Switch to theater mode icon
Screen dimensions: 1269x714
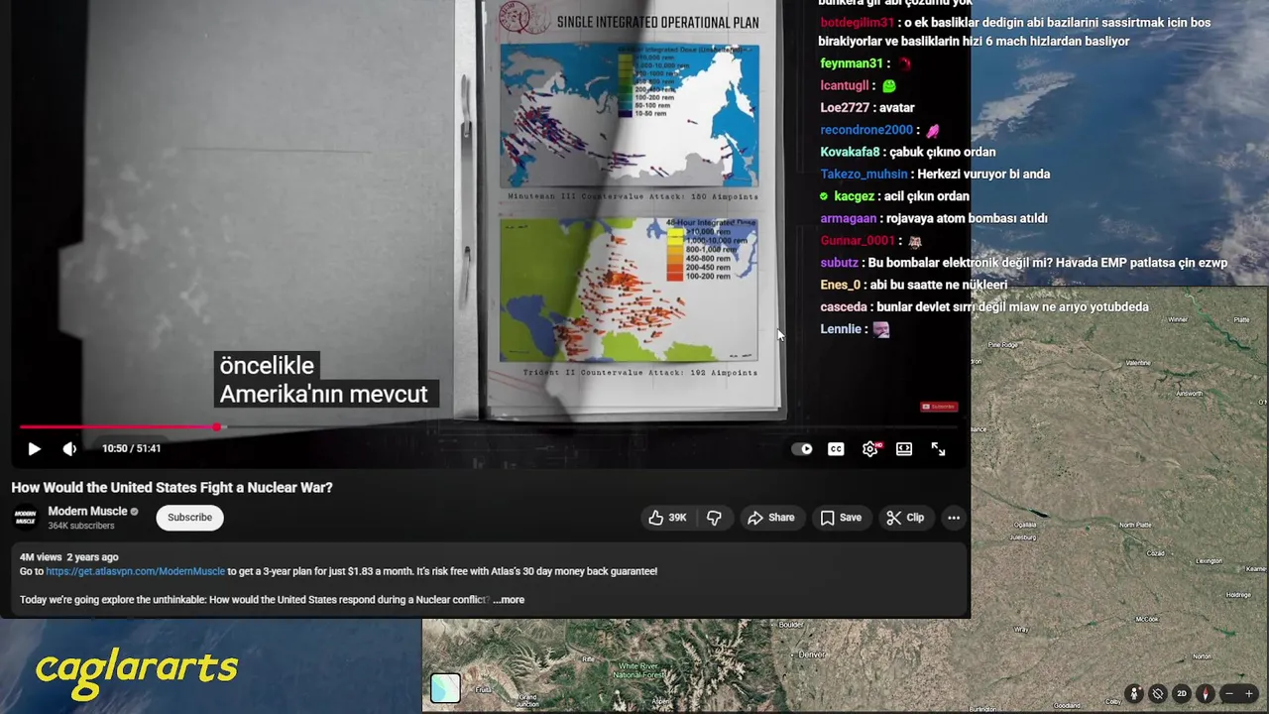pyautogui.click(x=904, y=449)
